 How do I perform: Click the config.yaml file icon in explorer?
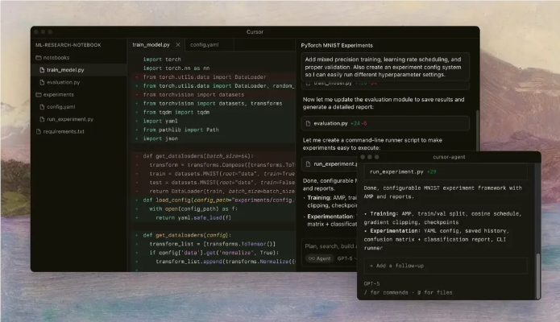(x=40, y=106)
